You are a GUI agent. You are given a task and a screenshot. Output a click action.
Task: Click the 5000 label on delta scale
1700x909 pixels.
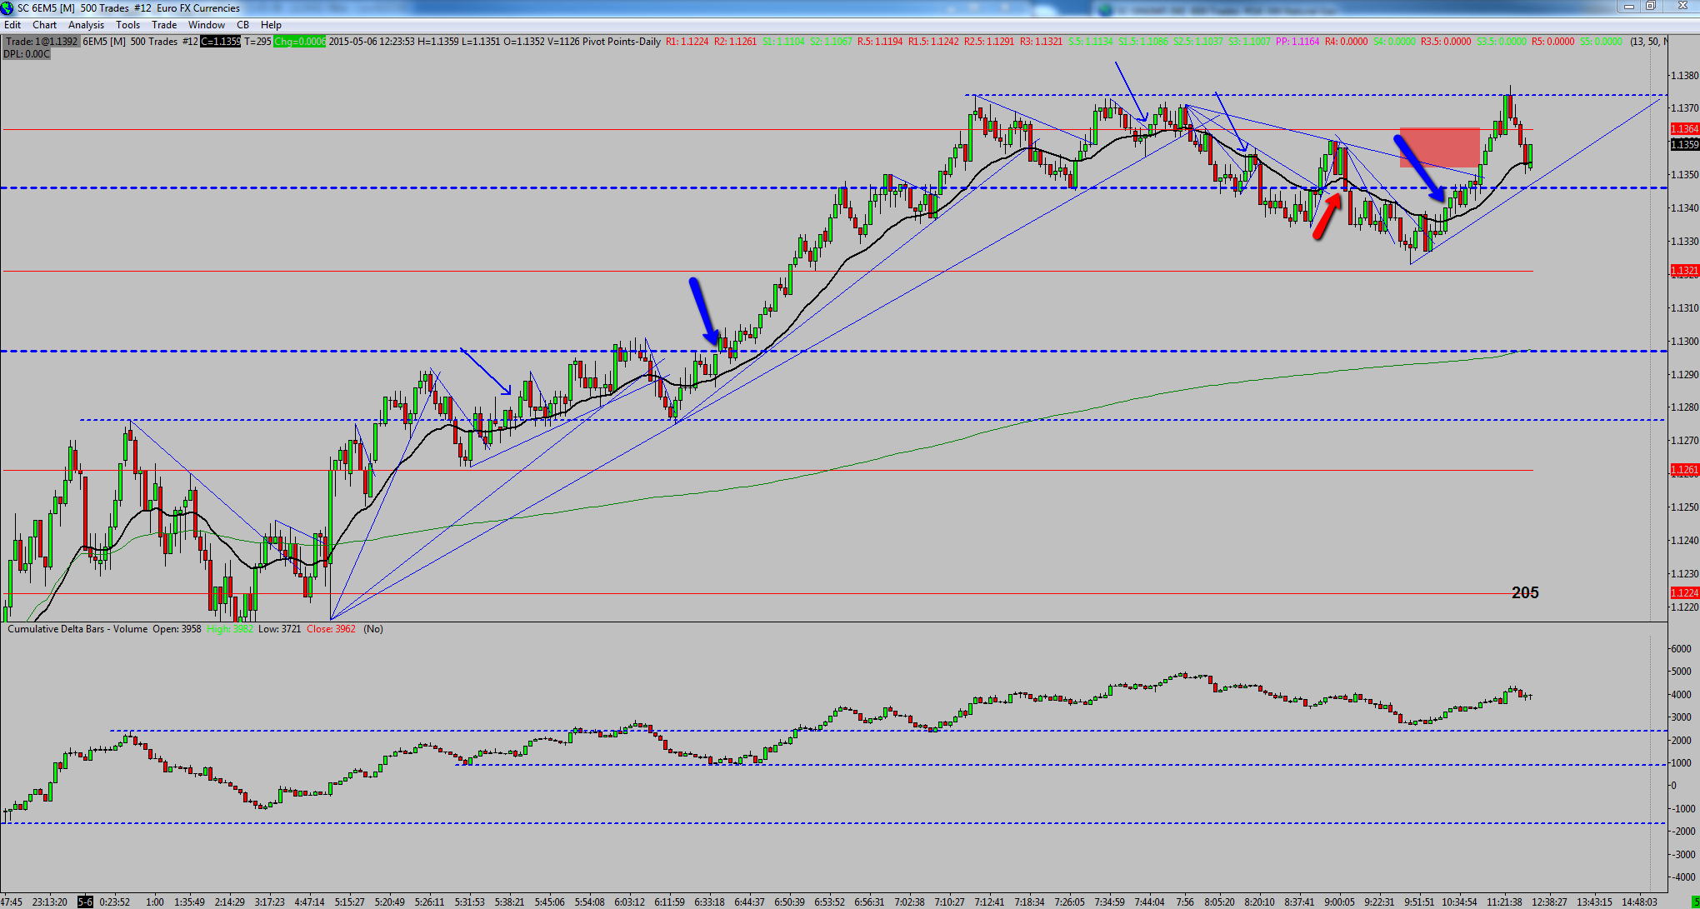tap(1680, 672)
